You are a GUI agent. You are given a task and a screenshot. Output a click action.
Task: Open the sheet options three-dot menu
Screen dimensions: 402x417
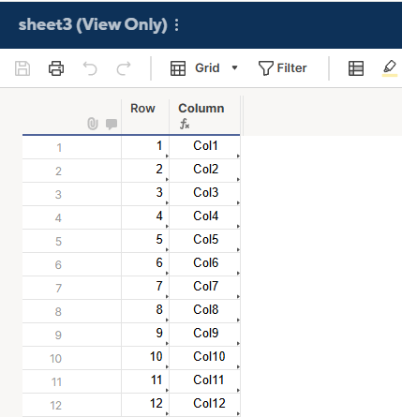tap(177, 24)
